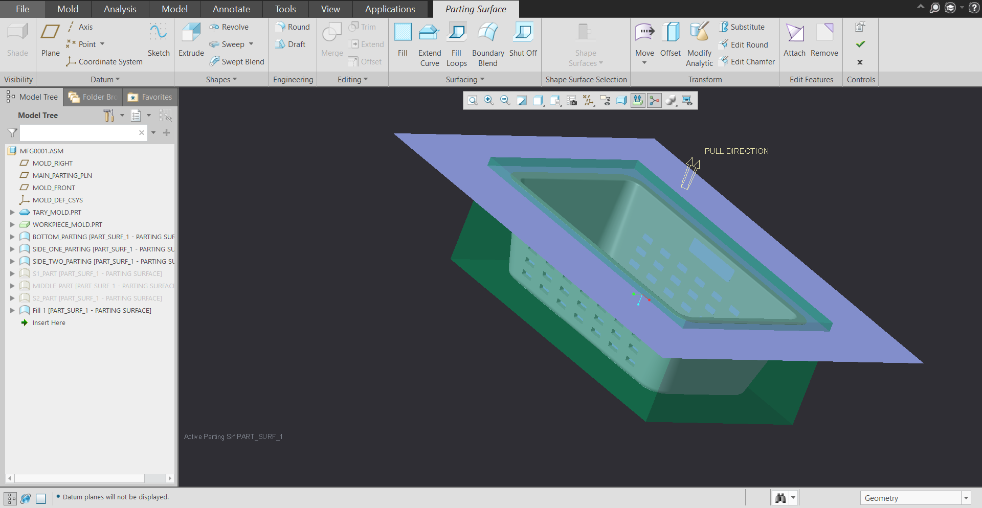Open the File menu
Image resolution: width=982 pixels, height=508 pixels.
[x=23, y=9]
